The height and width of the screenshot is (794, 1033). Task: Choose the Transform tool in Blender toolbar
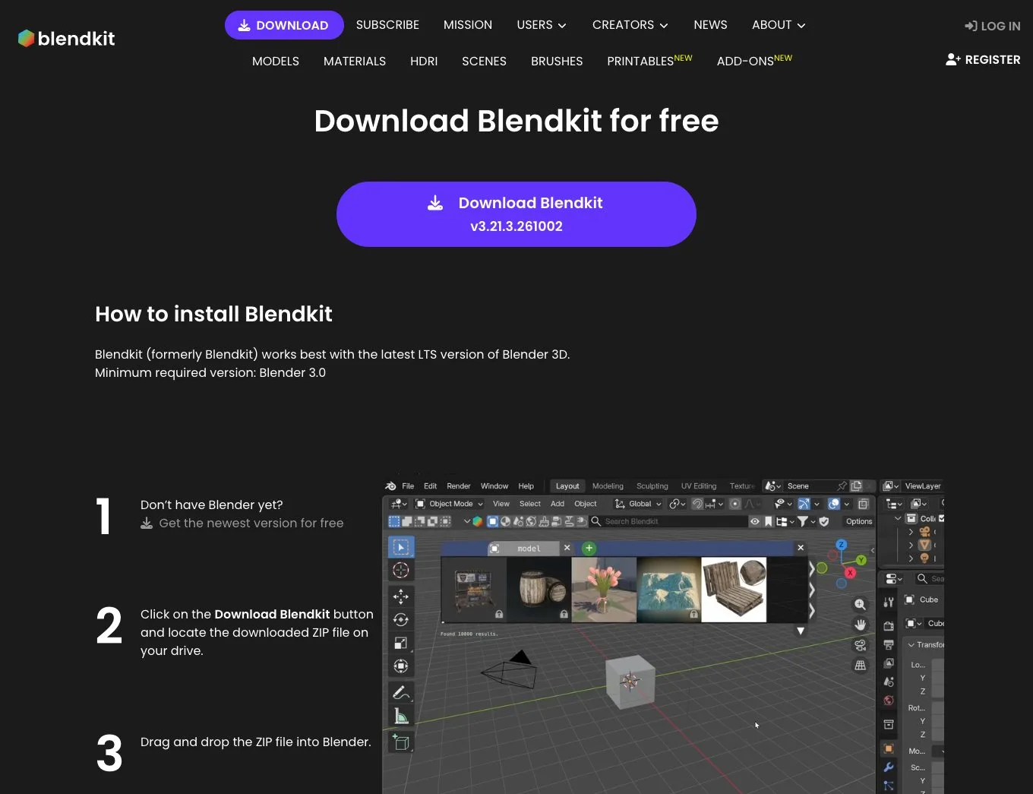click(401, 666)
